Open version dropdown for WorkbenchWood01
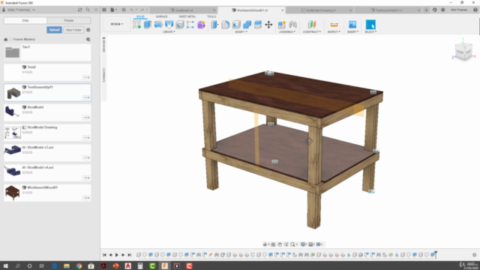Image resolution: width=480 pixels, height=270 pixels. click(x=86, y=198)
